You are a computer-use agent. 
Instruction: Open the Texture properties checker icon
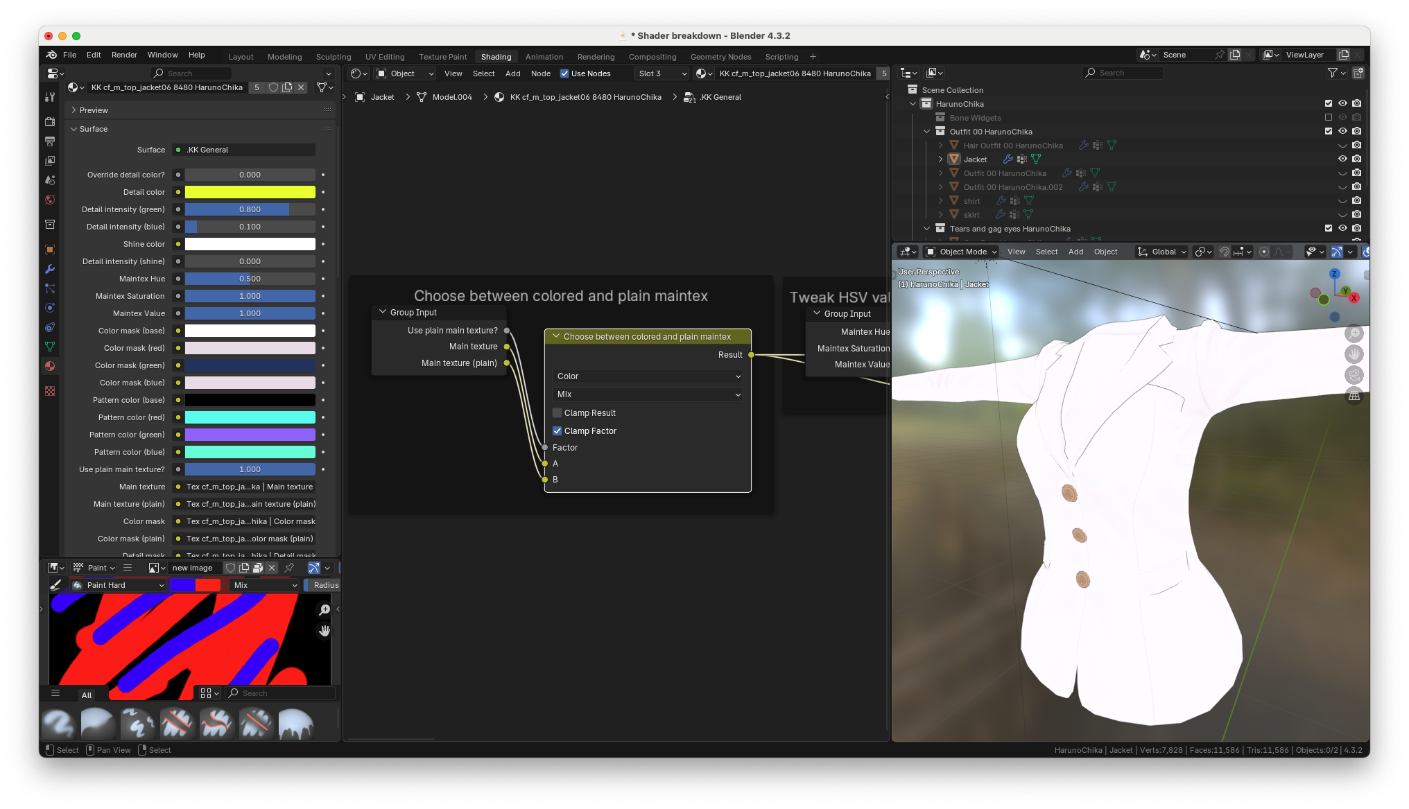tap(50, 391)
